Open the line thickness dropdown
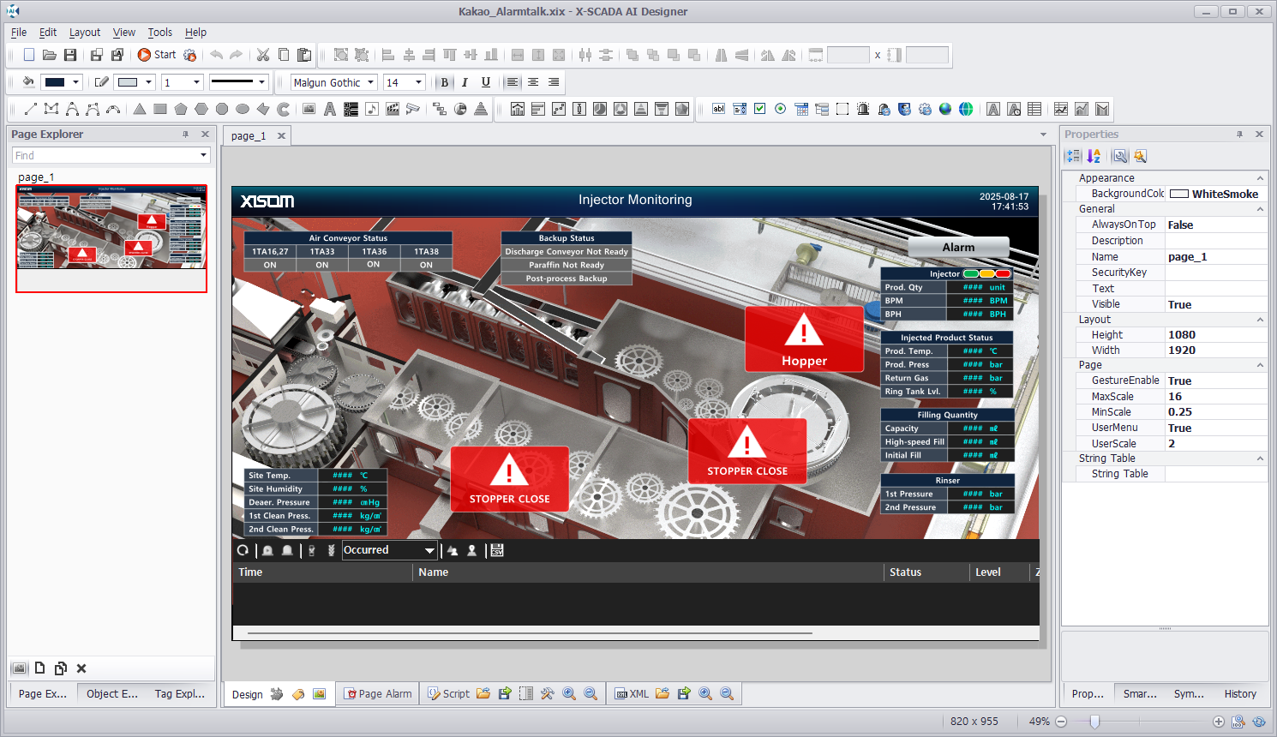The height and width of the screenshot is (737, 1277). 196,82
